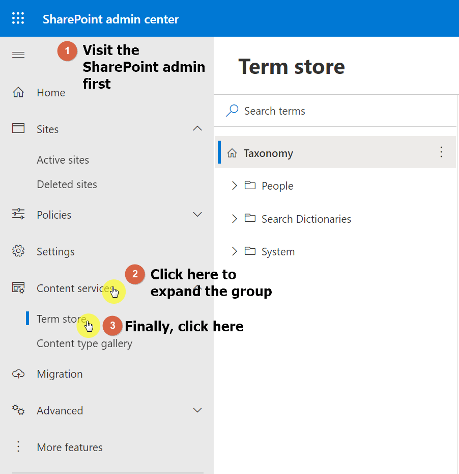Open Content type gallery
This screenshot has width=459, height=474.
tap(84, 344)
